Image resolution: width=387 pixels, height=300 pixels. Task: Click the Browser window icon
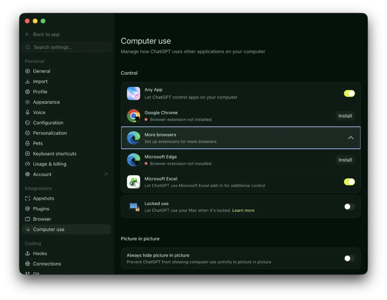tap(27, 219)
